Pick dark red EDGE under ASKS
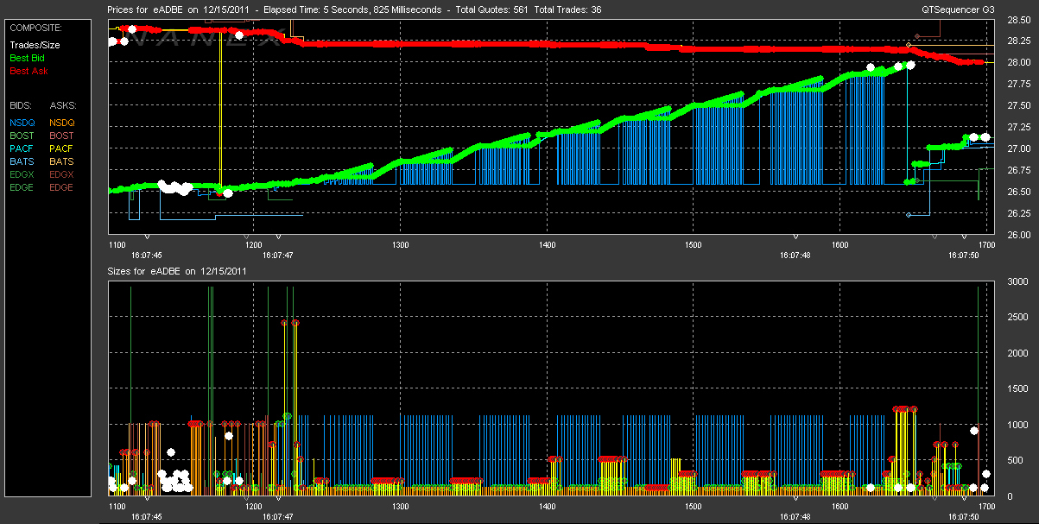The image size is (1039, 524). 62,187
